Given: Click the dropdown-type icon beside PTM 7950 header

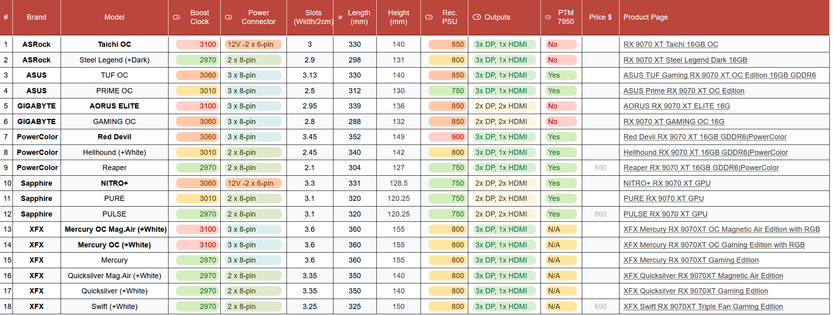Looking at the screenshot, I should (548, 17).
